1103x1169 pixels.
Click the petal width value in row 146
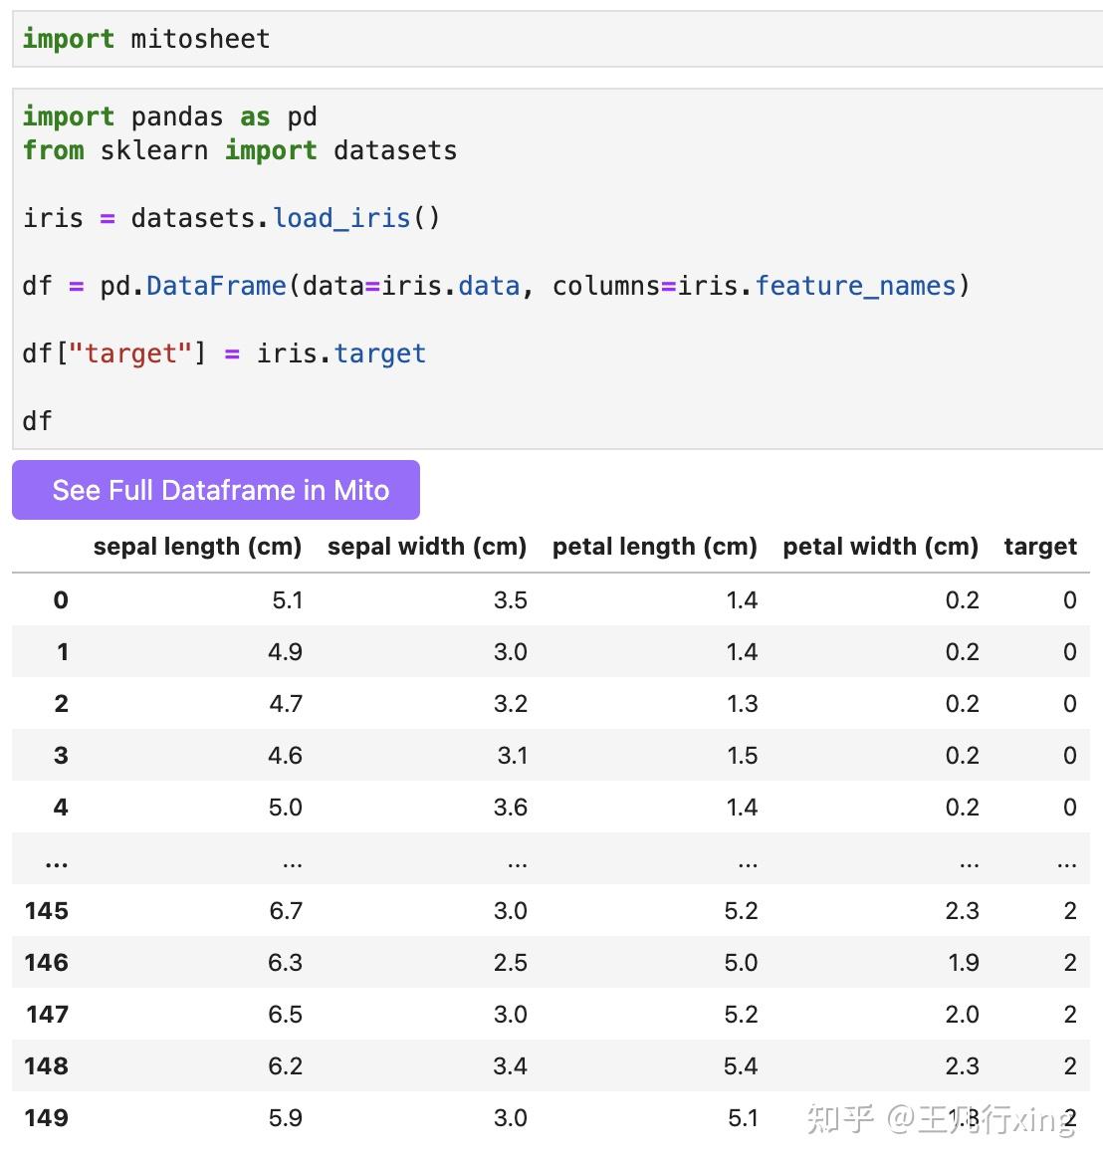(x=964, y=963)
